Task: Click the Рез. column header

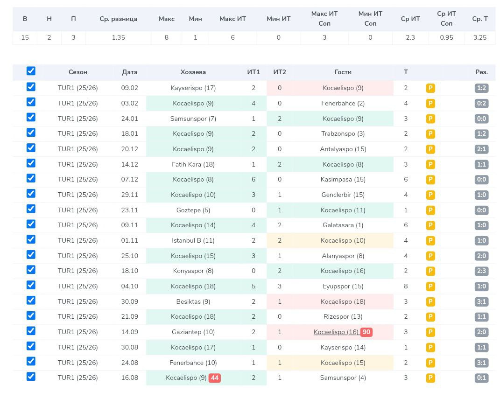Action: click(481, 72)
